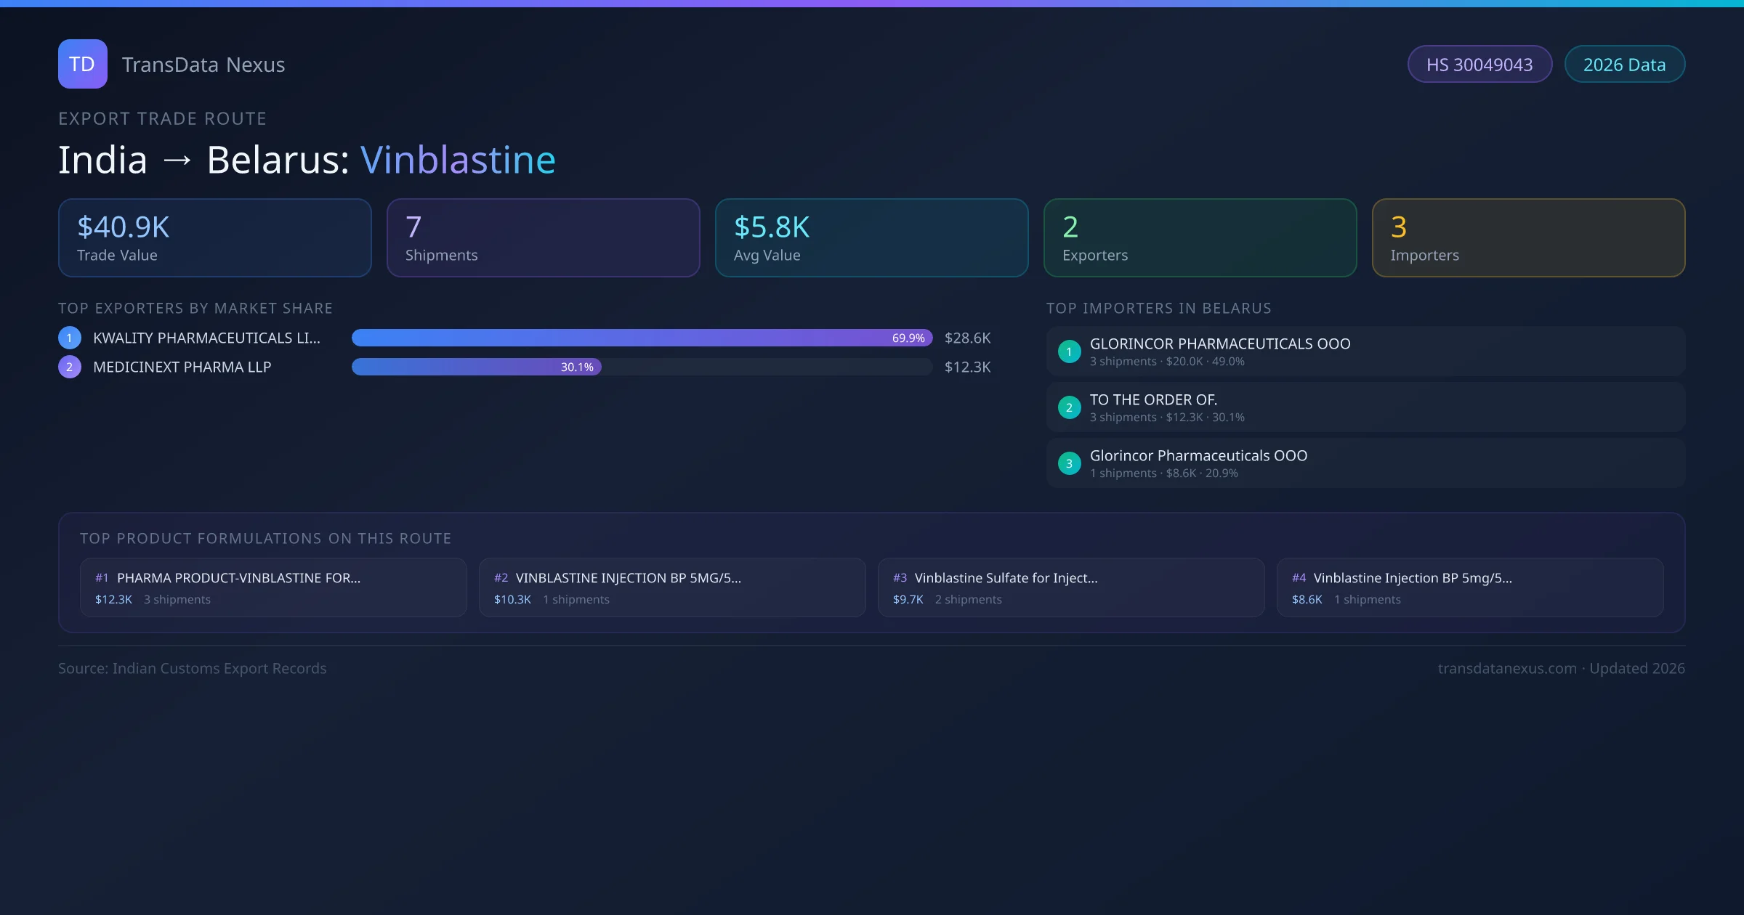The image size is (1744, 915).
Task: Click the 30.1% market share bar
Action: (476, 367)
